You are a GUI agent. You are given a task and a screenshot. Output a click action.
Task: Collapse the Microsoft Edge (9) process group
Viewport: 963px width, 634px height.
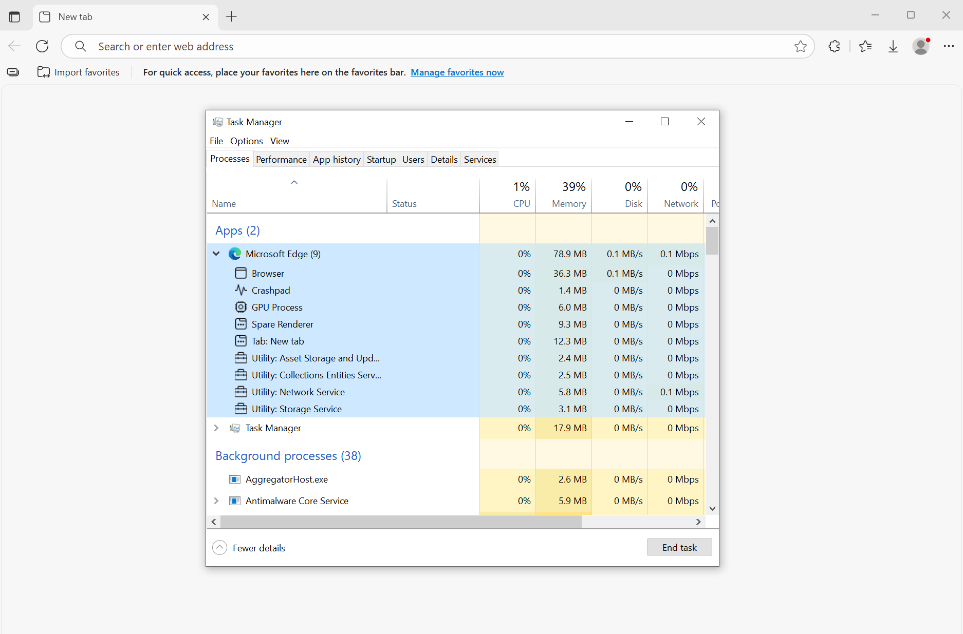tap(216, 254)
